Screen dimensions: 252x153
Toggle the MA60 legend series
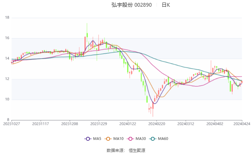159,139
